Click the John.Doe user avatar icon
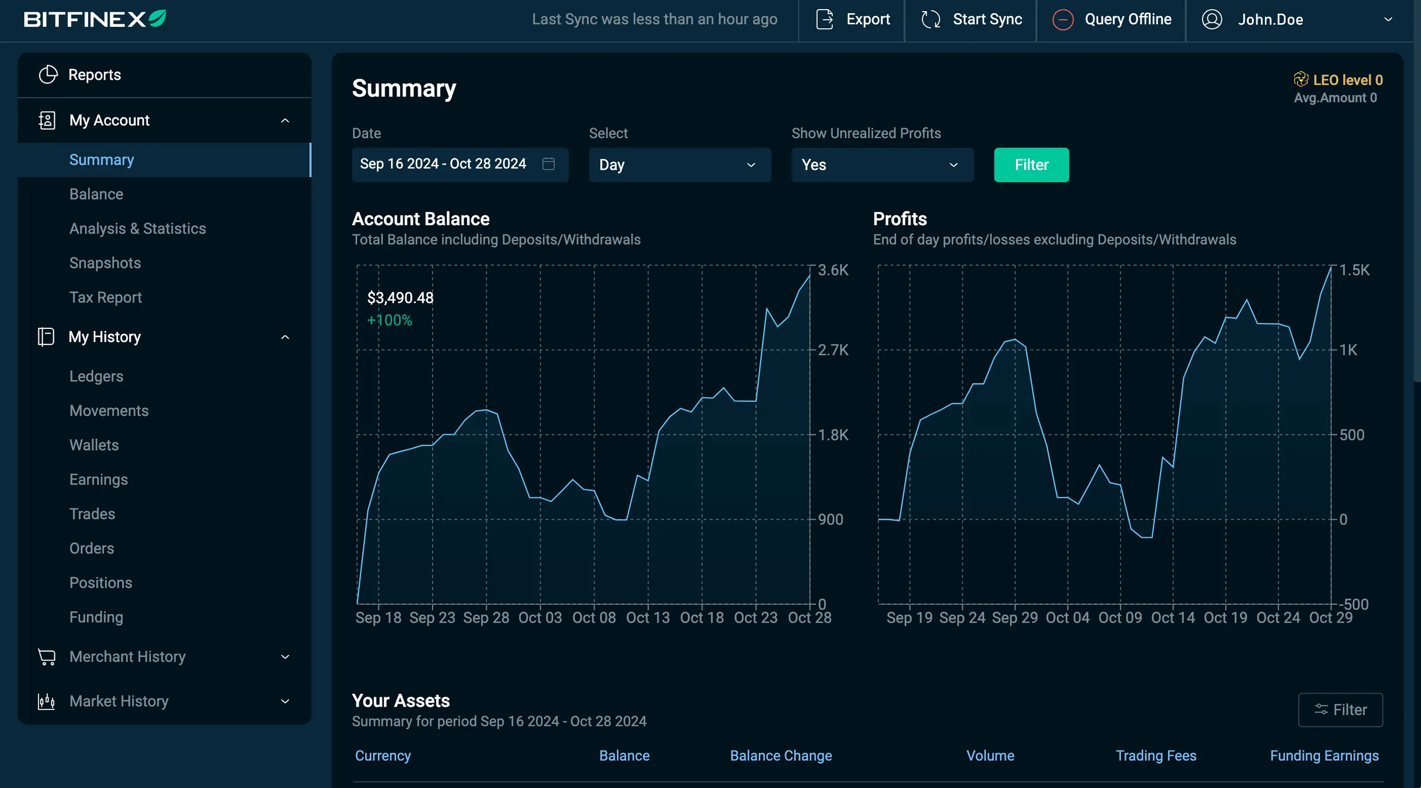The width and height of the screenshot is (1421, 788). 1212,19
